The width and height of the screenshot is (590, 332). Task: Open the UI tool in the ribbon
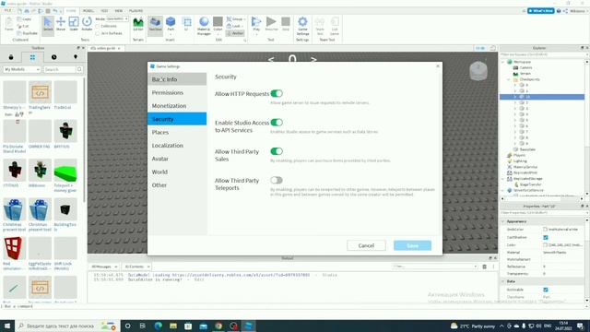coord(186,24)
